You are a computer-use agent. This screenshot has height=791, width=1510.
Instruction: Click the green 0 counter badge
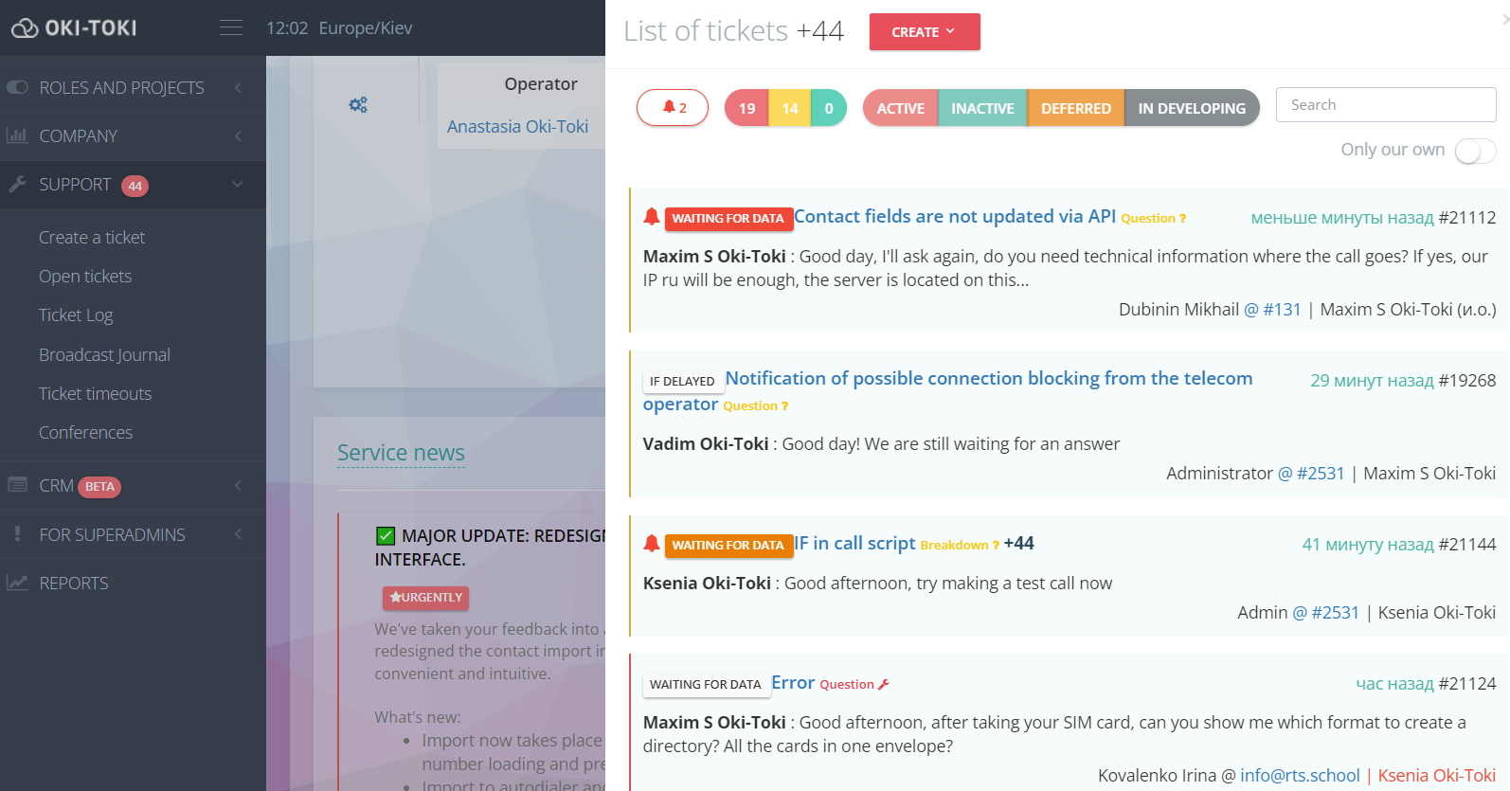[829, 108]
